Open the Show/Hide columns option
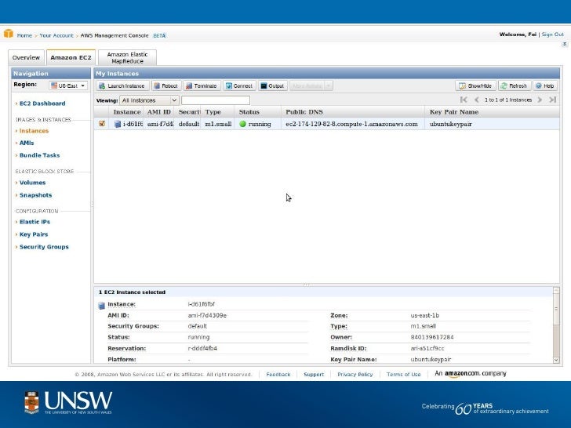 point(475,86)
